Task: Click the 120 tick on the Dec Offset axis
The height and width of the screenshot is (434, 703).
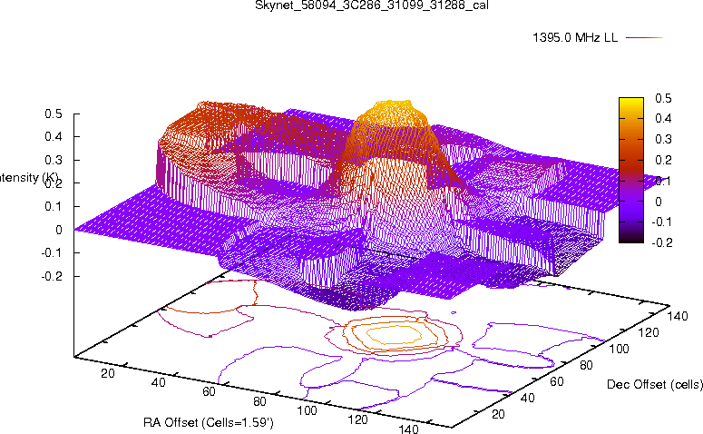Action: click(649, 332)
